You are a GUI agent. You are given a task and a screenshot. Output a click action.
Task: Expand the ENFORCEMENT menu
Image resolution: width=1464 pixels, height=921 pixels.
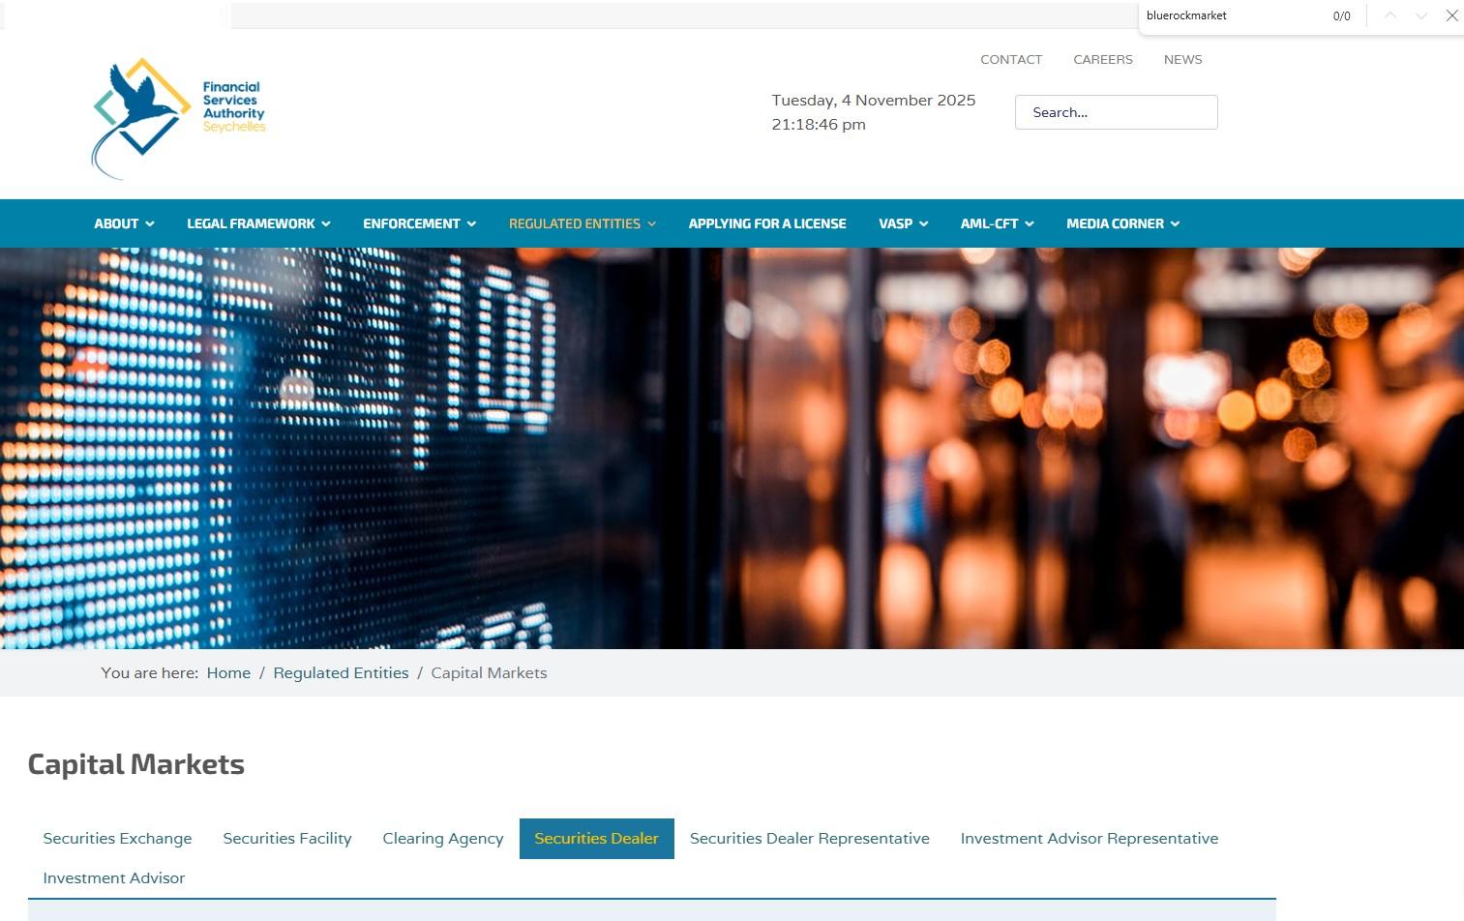pos(419,223)
